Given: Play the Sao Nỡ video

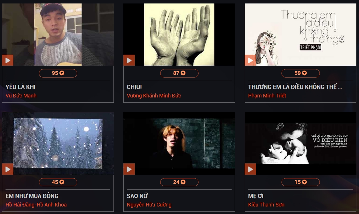Looking at the screenshot, I should tap(129, 169).
